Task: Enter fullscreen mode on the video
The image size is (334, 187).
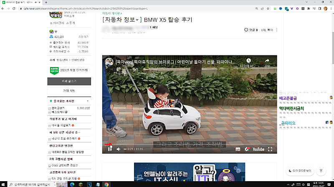Action: 270,149
